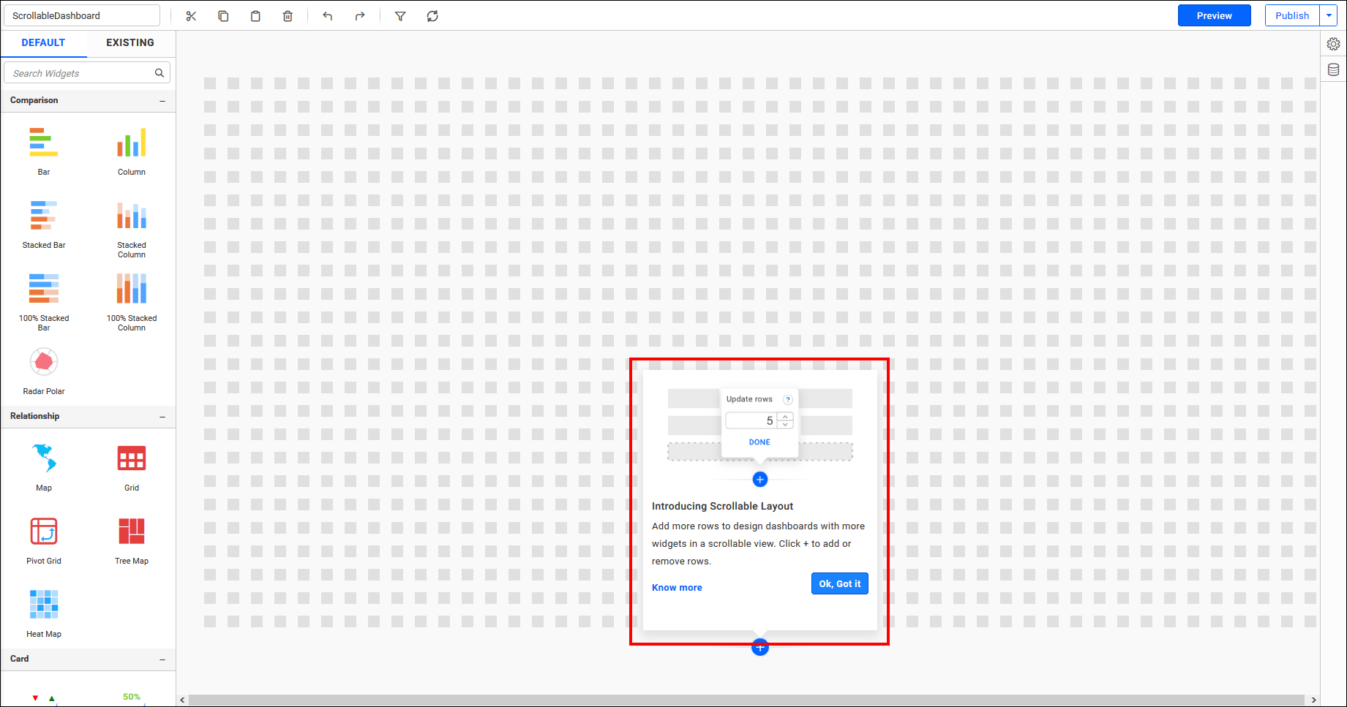Click the Undo arrow icon

pos(327,16)
